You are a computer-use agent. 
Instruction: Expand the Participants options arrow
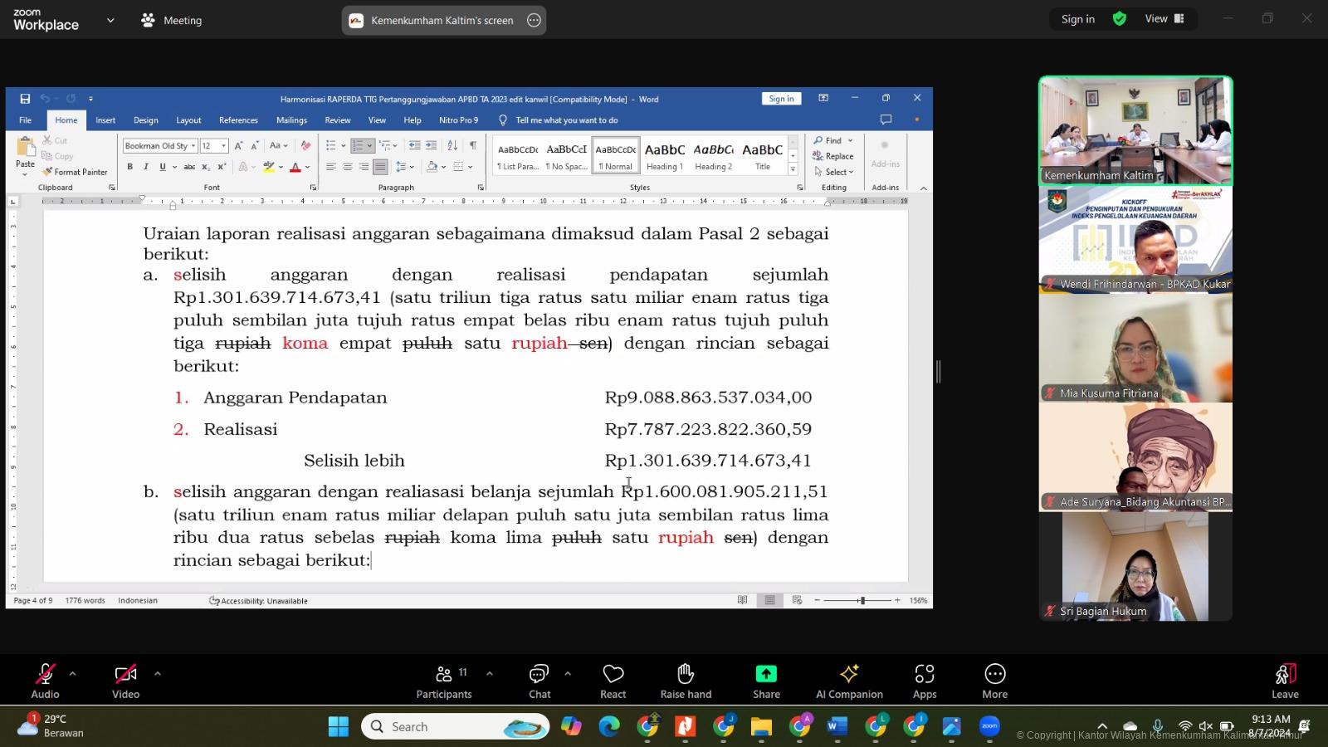tap(489, 673)
